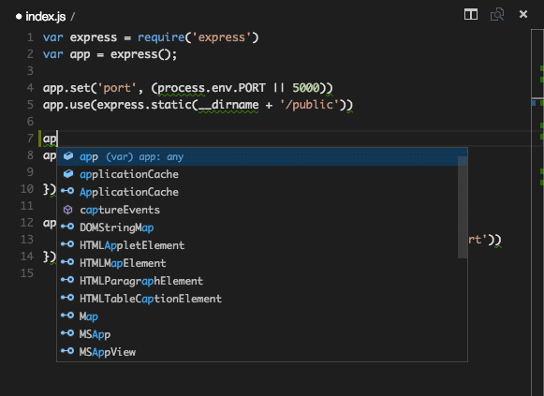
Task: Pick 'Map' from the autocomplete list
Action: click(x=257, y=316)
